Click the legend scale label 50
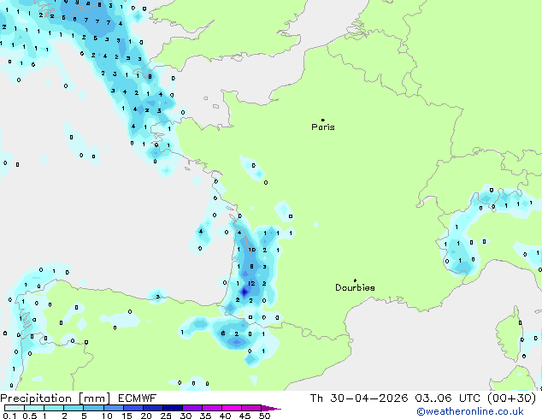 pyautogui.click(x=265, y=416)
